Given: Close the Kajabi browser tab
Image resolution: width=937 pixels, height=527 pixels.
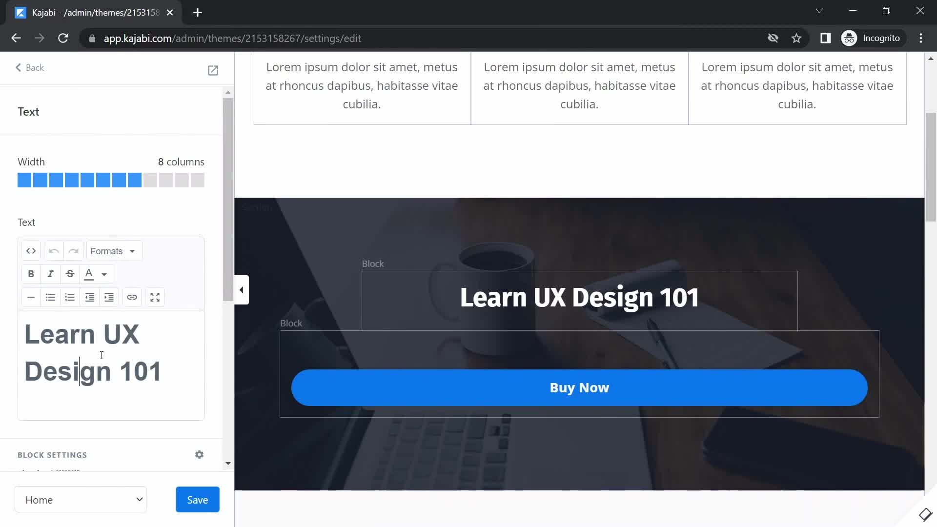Looking at the screenshot, I should pos(170,13).
